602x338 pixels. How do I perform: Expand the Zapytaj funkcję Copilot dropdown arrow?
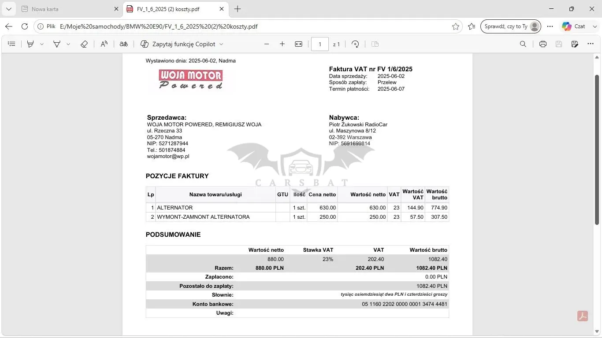coord(221,44)
